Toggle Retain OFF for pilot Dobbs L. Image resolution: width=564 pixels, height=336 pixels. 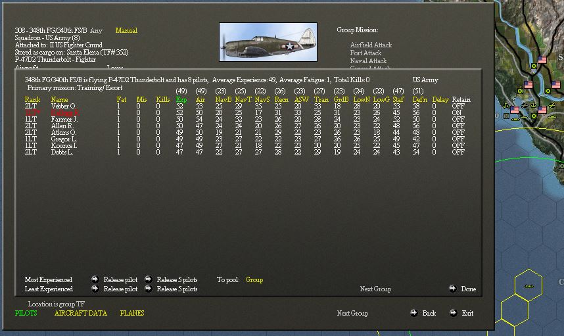click(458, 152)
